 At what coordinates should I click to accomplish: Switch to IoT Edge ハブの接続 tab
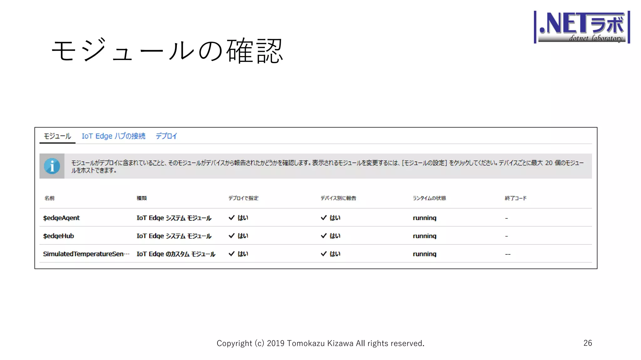click(x=114, y=136)
